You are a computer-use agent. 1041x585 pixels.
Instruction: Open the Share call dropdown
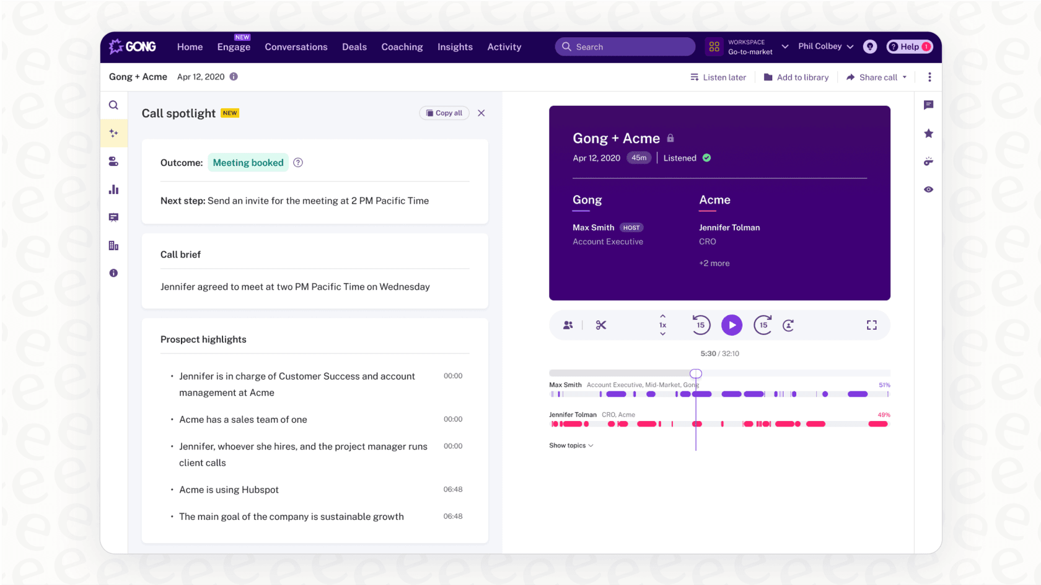click(x=876, y=77)
